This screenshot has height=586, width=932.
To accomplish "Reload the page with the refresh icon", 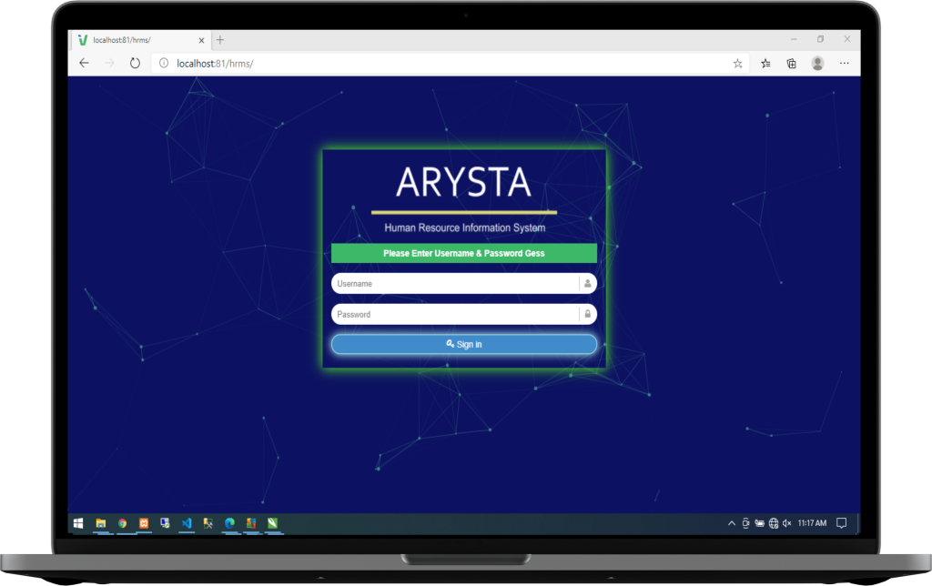I will (x=135, y=63).
